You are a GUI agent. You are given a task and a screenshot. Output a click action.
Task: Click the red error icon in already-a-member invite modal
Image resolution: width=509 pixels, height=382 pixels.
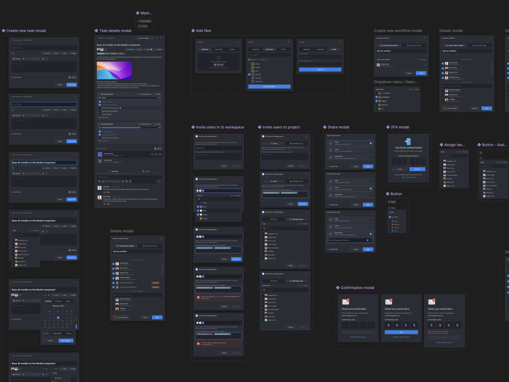tap(199, 344)
